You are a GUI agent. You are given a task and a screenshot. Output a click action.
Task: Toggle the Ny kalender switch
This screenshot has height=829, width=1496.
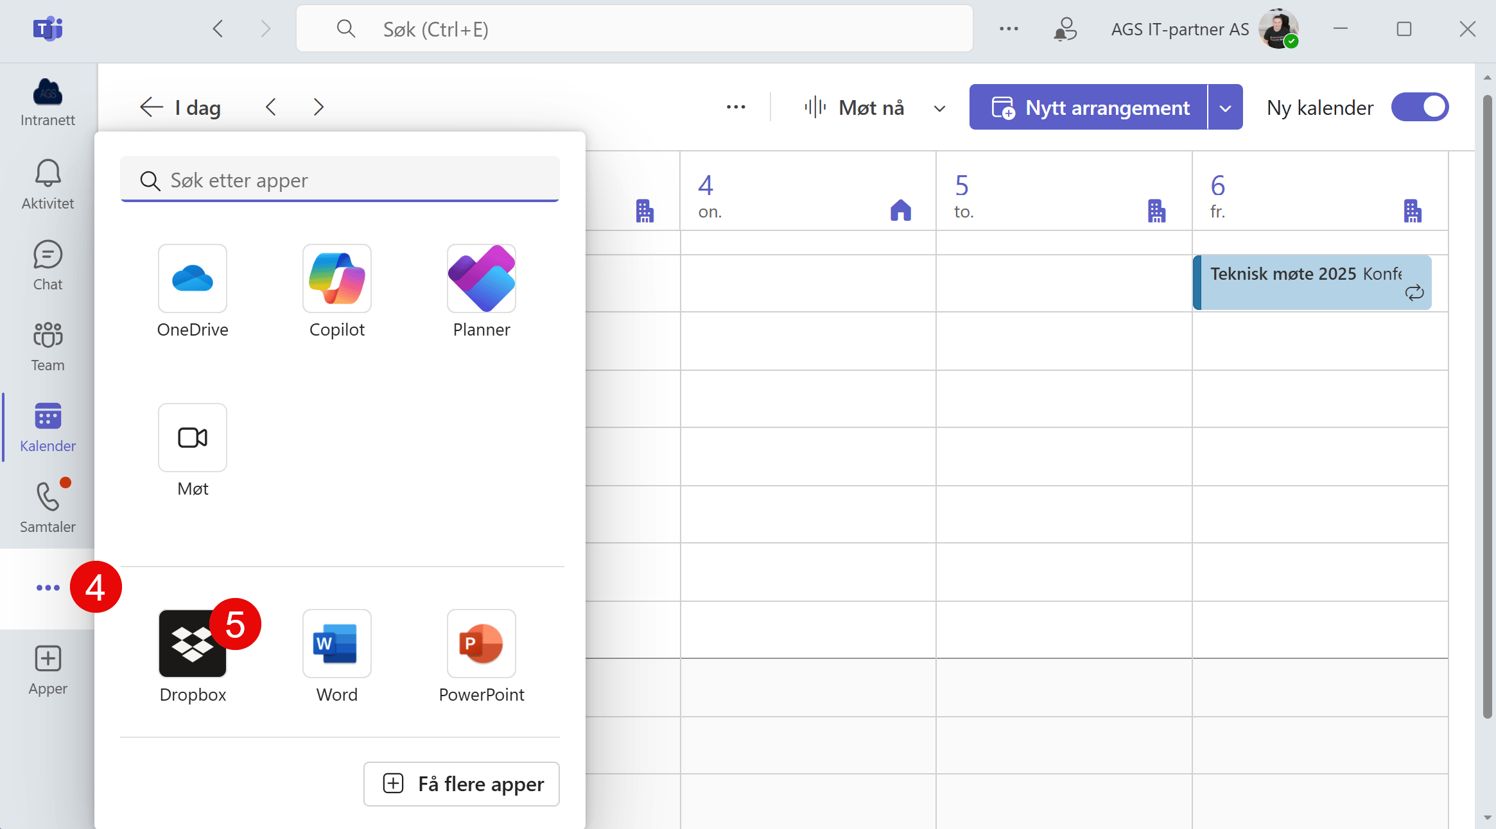1420,107
